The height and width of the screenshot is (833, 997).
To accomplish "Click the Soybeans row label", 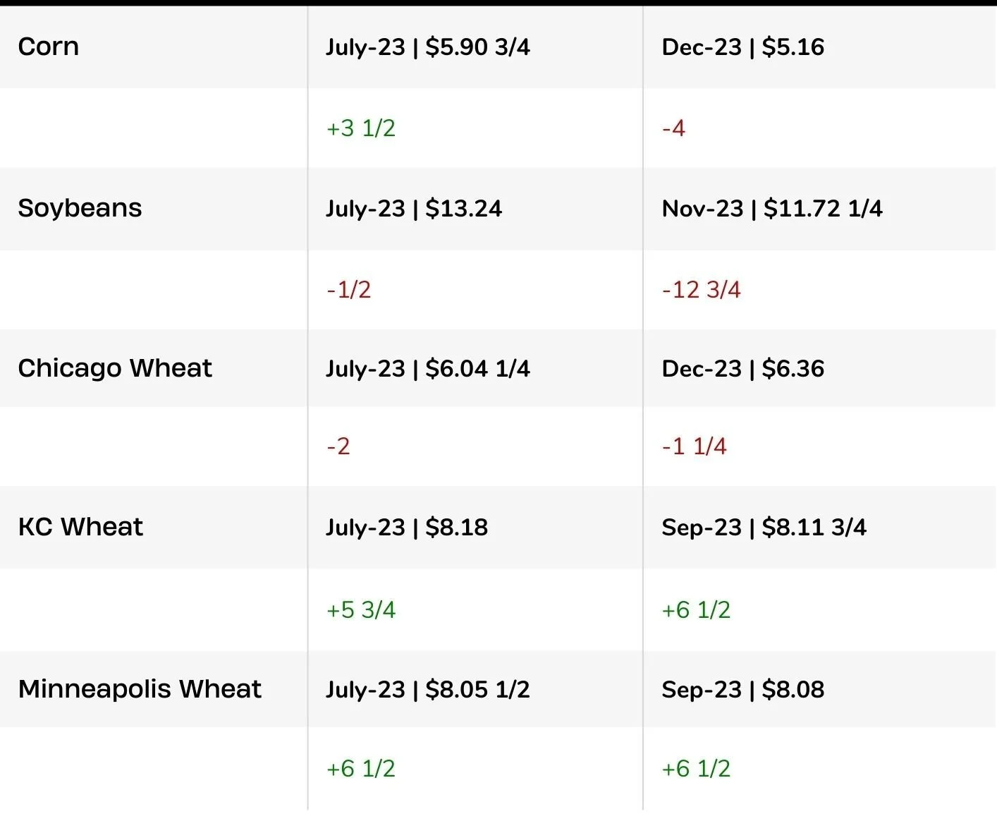I will [x=80, y=208].
